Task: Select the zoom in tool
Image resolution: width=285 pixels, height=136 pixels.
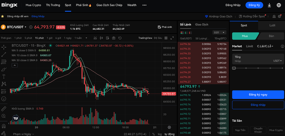Action: pyautogui.click(x=4, y=116)
